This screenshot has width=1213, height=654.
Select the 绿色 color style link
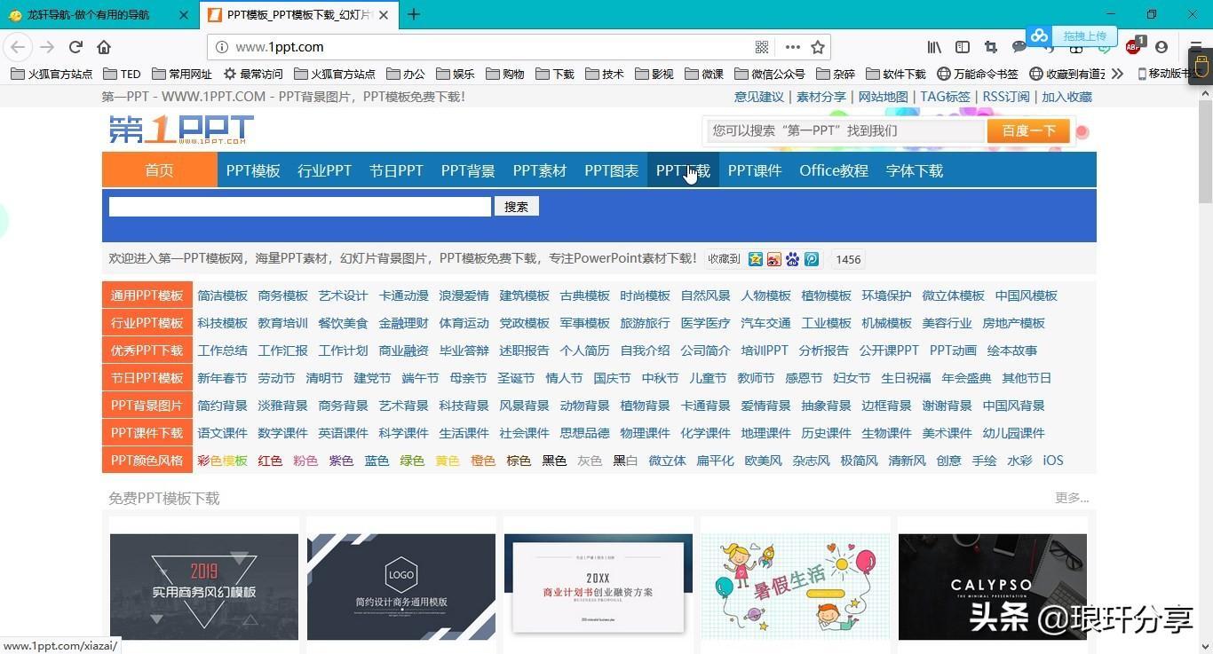[x=412, y=461]
